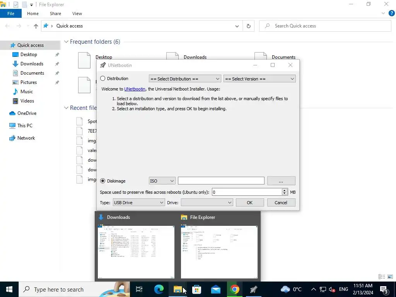Click OK to begin installing
Screen dimensions: 396x297
click(x=249, y=203)
